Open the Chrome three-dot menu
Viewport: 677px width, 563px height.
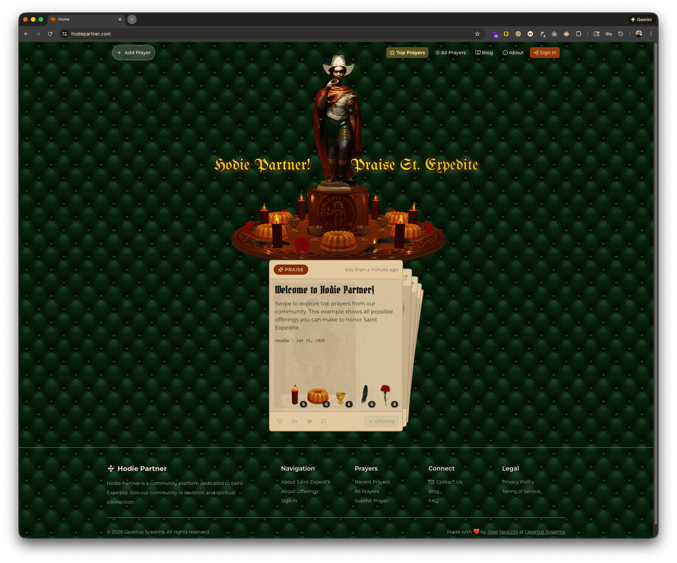coord(651,34)
